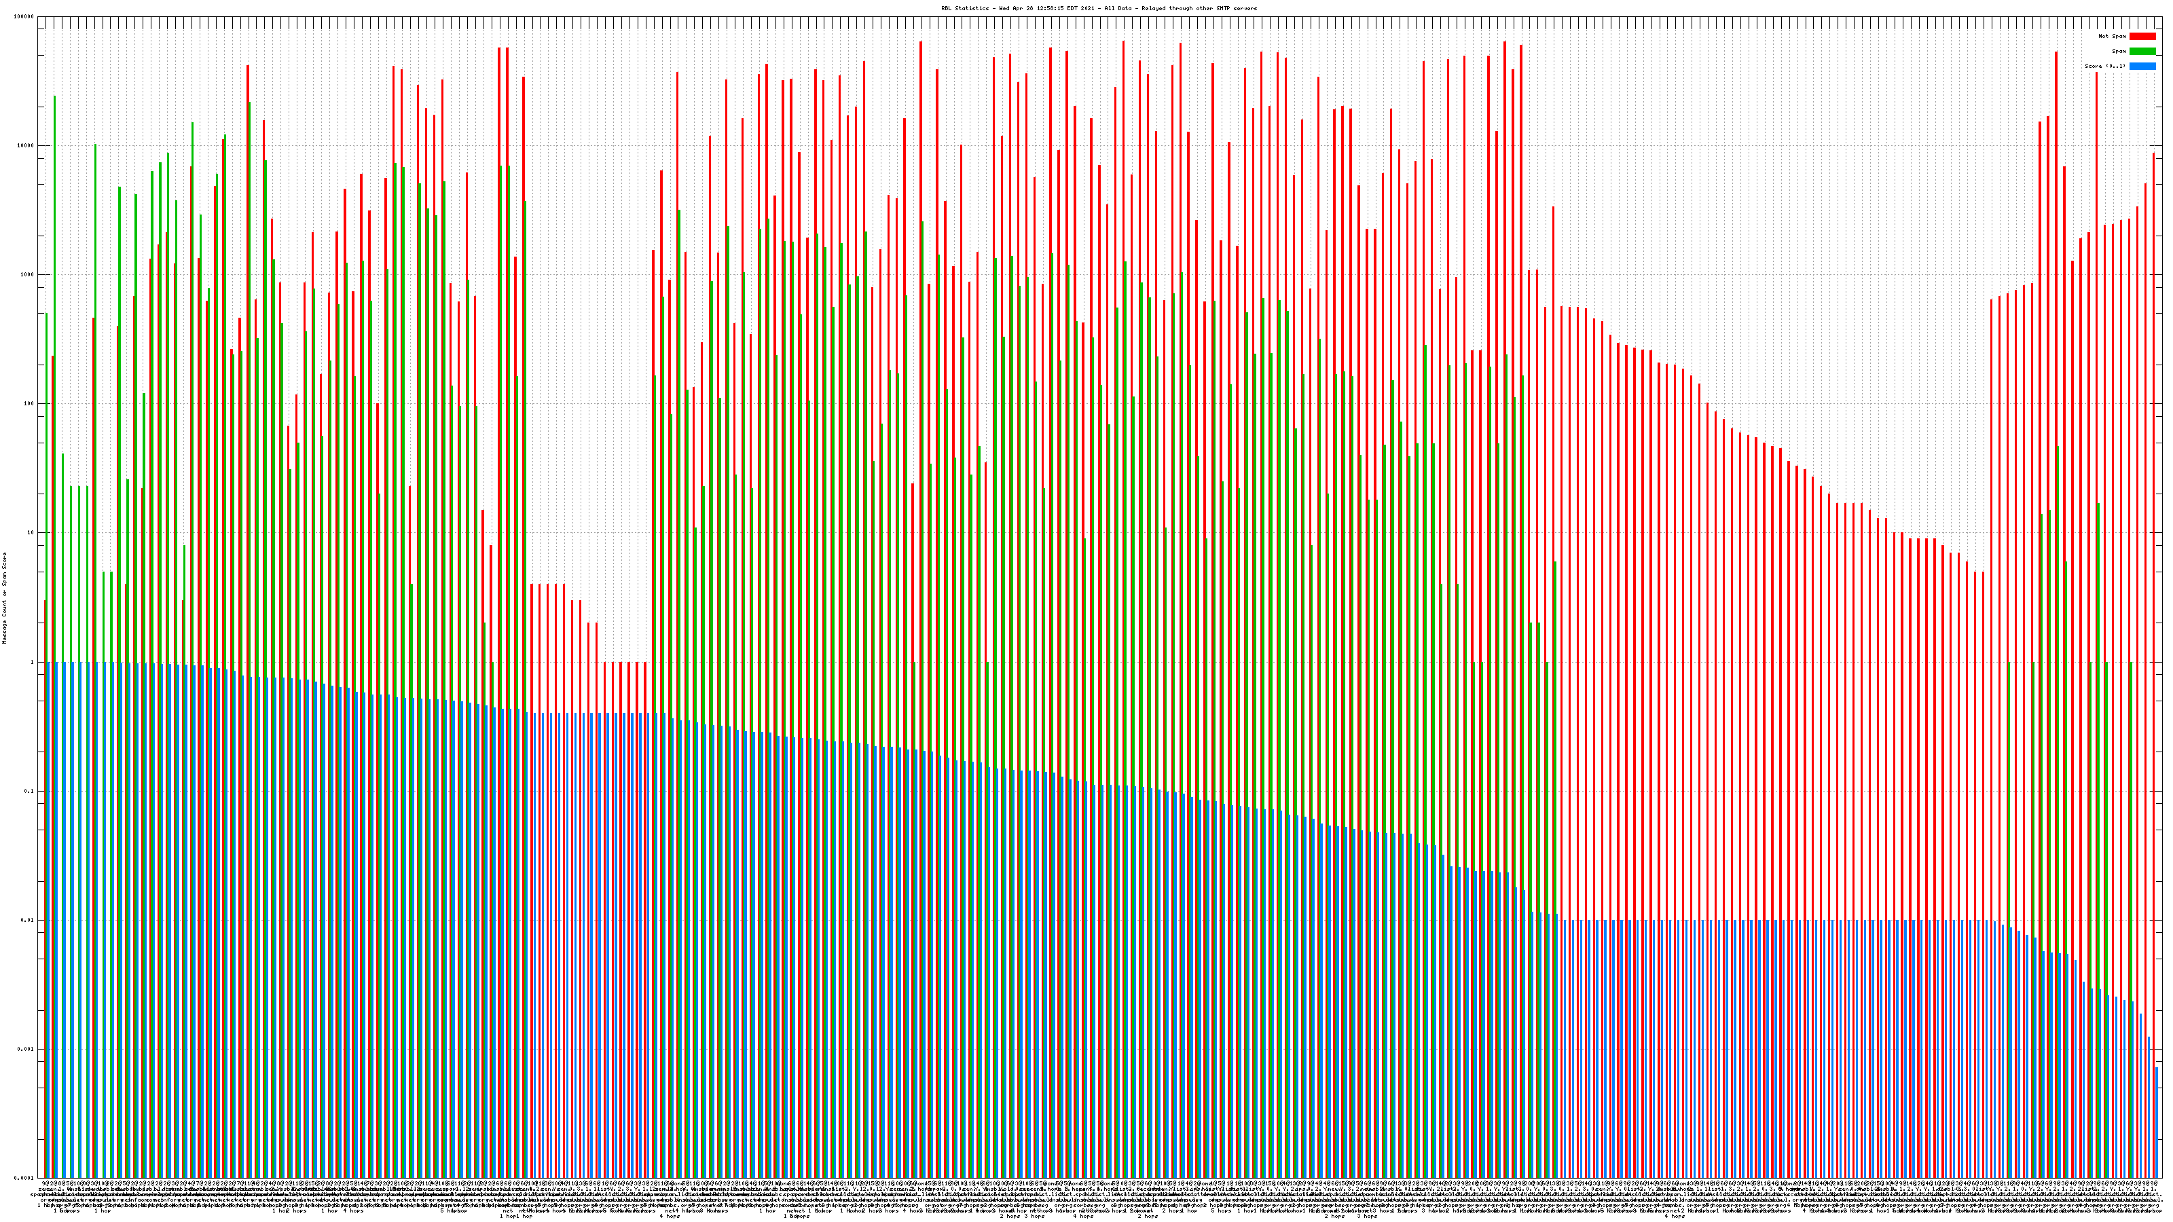Click the 0.01 y-axis tick label
This screenshot has height=1222, width=2173.
click(28, 920)
